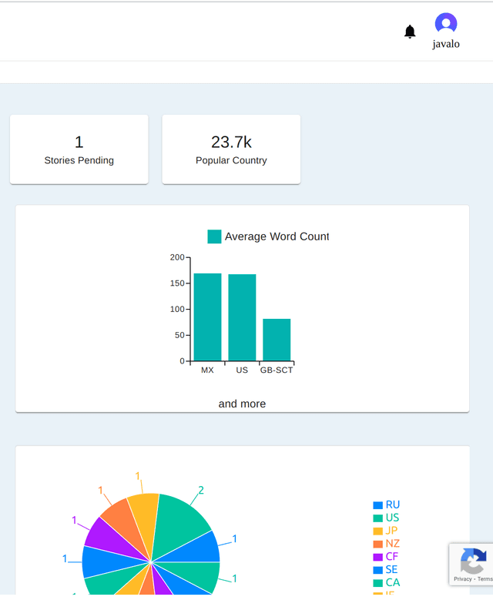Click the CF legend label
This screenshot has width=493, height=600.
392,557
